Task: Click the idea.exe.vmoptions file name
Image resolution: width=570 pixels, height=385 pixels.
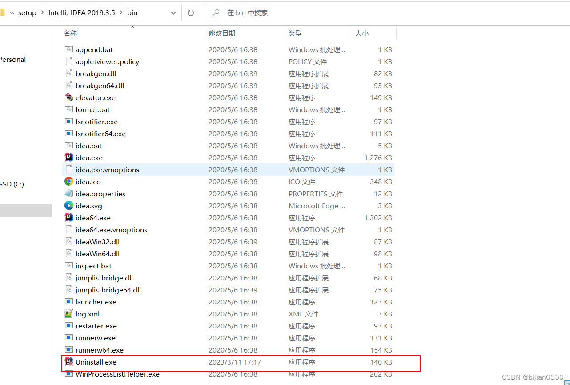Action: point(107,170)
